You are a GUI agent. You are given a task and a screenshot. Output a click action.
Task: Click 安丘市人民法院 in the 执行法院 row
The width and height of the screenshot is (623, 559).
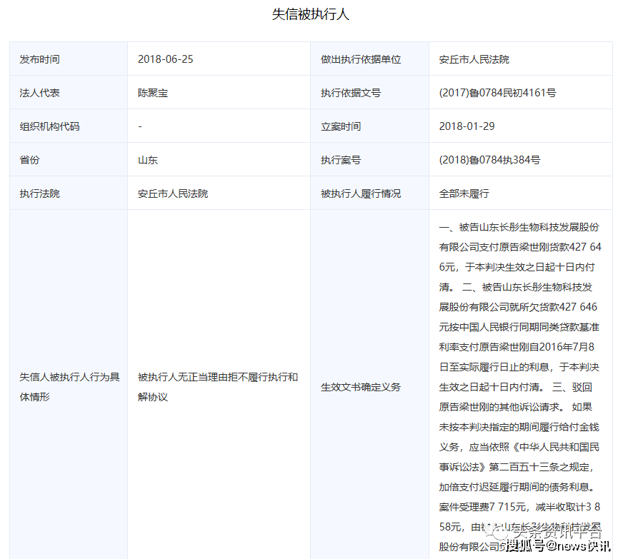(x=173, y=193)
